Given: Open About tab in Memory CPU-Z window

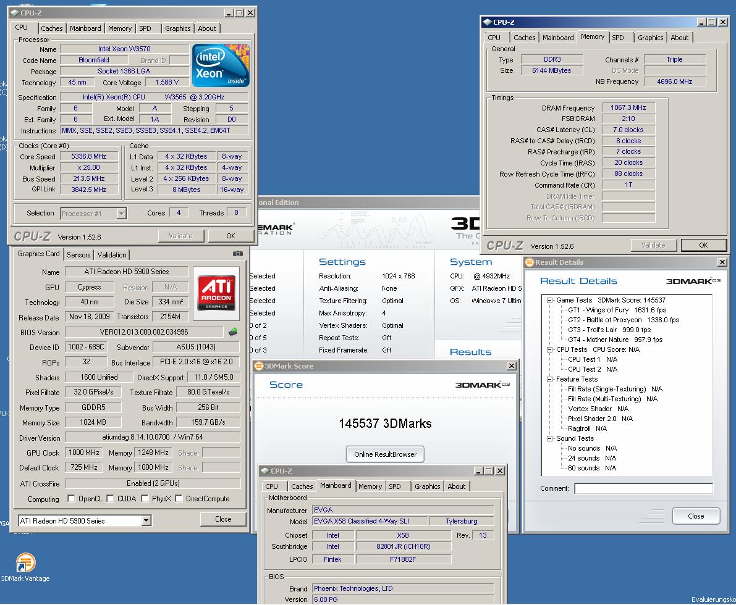Looking at the screenshot, I should 679,38.
